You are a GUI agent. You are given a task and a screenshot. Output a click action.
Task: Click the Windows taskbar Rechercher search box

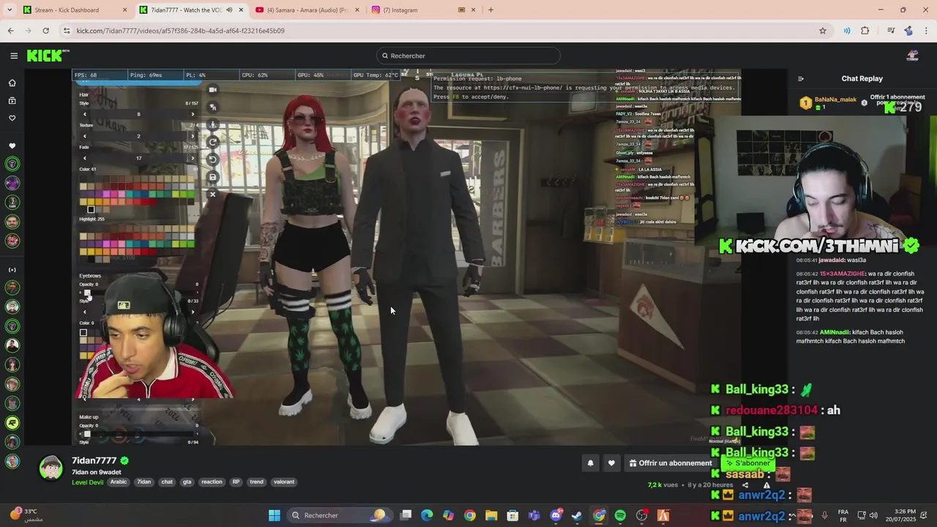click(340, 515)
